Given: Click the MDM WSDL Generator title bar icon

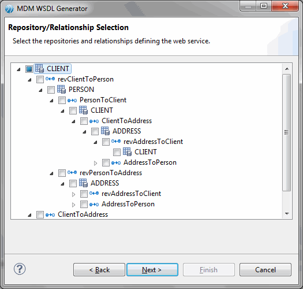Looking at the screenshot, I should (9, 9).
